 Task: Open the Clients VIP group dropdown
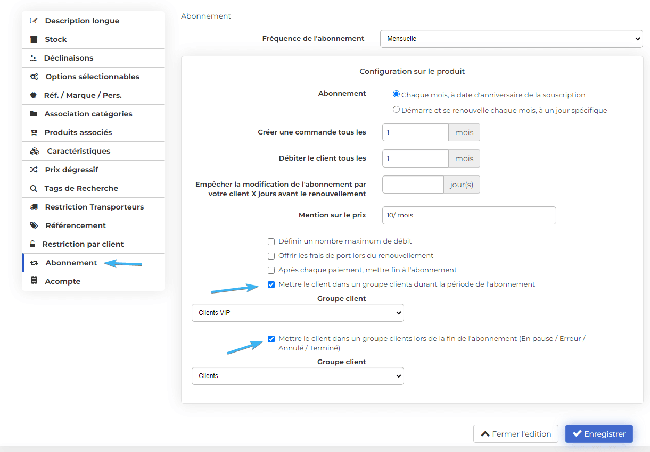(298, 313)
